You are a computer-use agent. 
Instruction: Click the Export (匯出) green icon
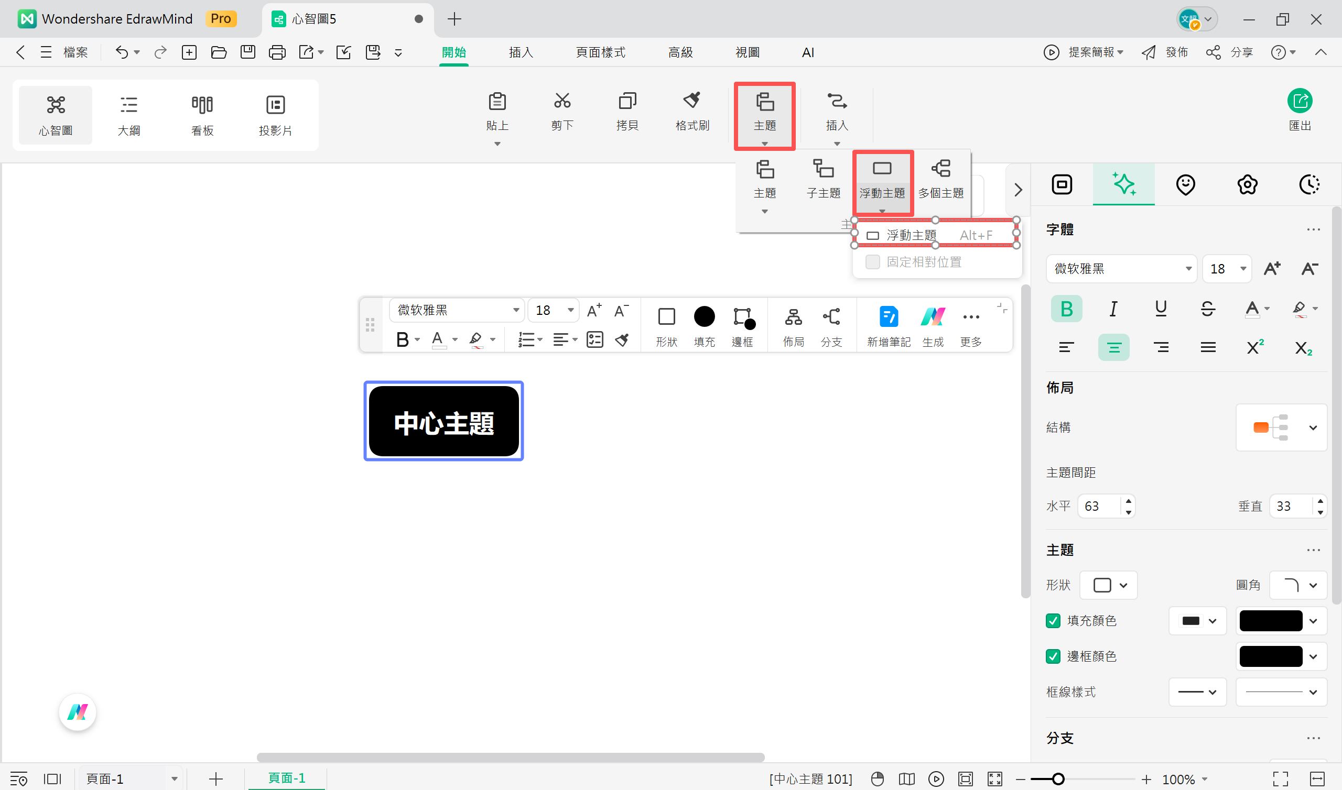tap(1299, 101)
